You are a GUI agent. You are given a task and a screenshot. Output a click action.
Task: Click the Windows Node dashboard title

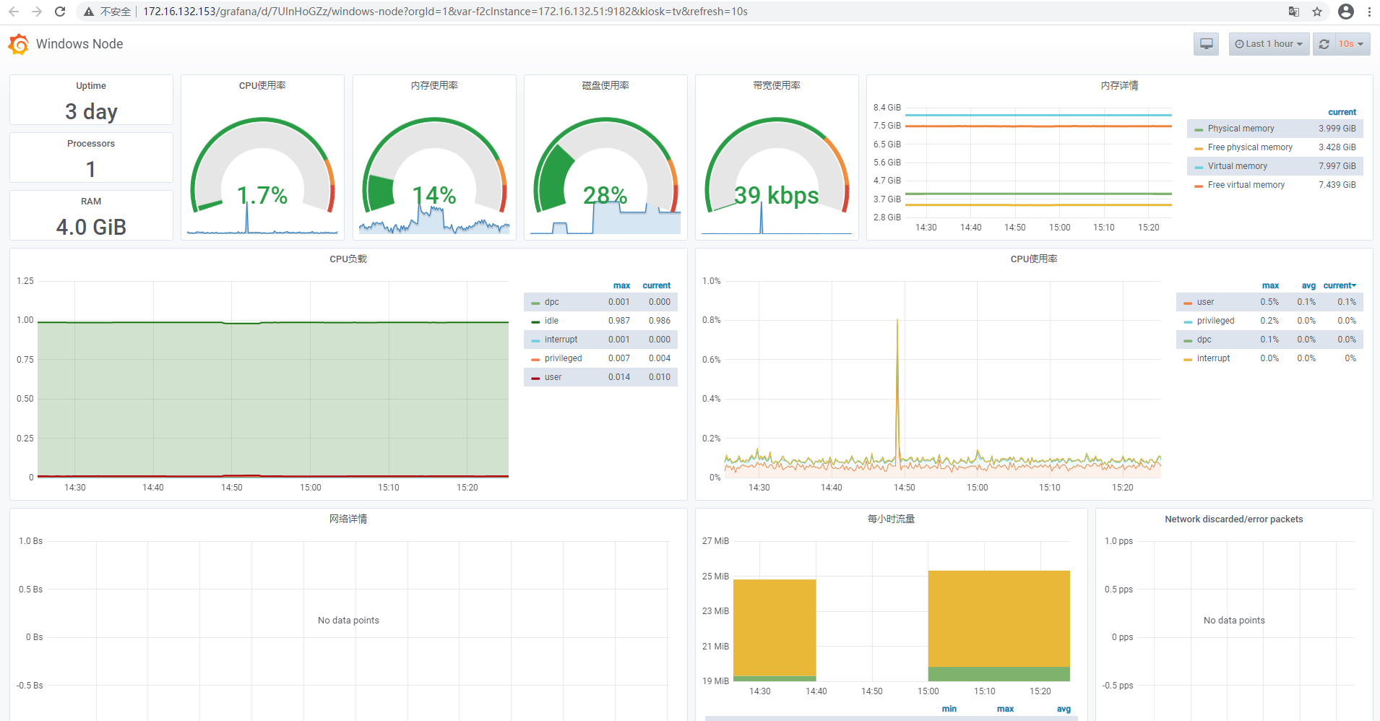[79, 44]
